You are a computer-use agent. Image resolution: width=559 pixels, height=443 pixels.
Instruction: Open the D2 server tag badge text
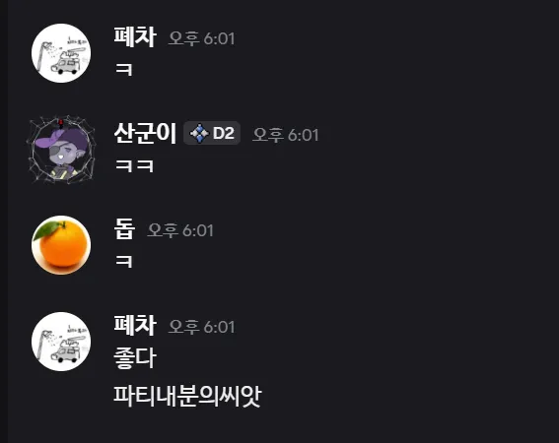224,133
